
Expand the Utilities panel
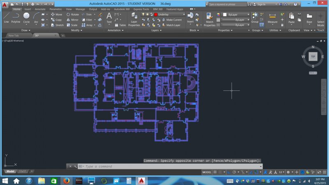point(275,30)
